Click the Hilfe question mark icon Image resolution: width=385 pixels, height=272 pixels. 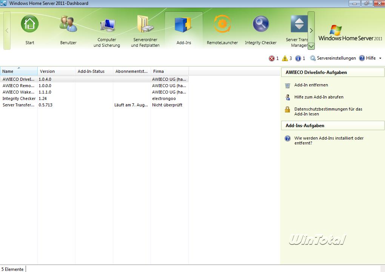point(362,58)
